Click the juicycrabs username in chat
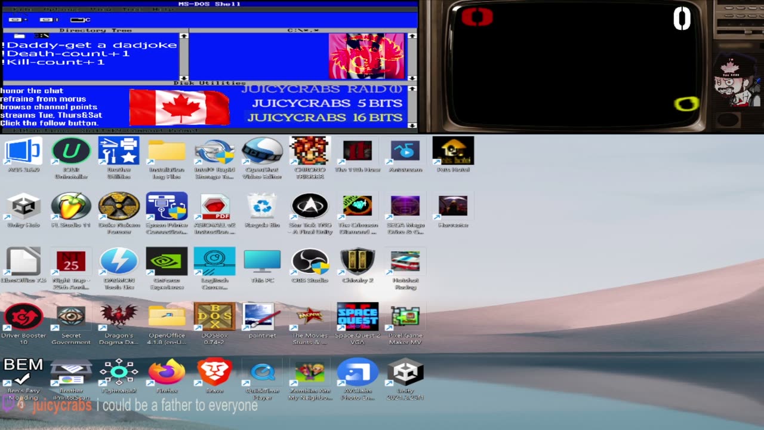764x430 pixels. 62,406
